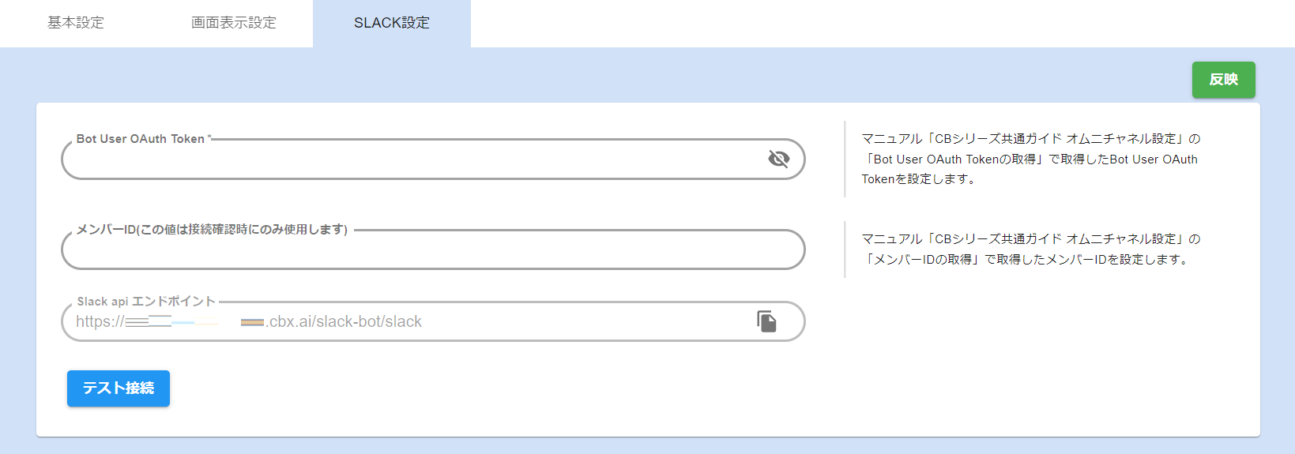Switch to the 基本設定 tab

click(76, 23)
